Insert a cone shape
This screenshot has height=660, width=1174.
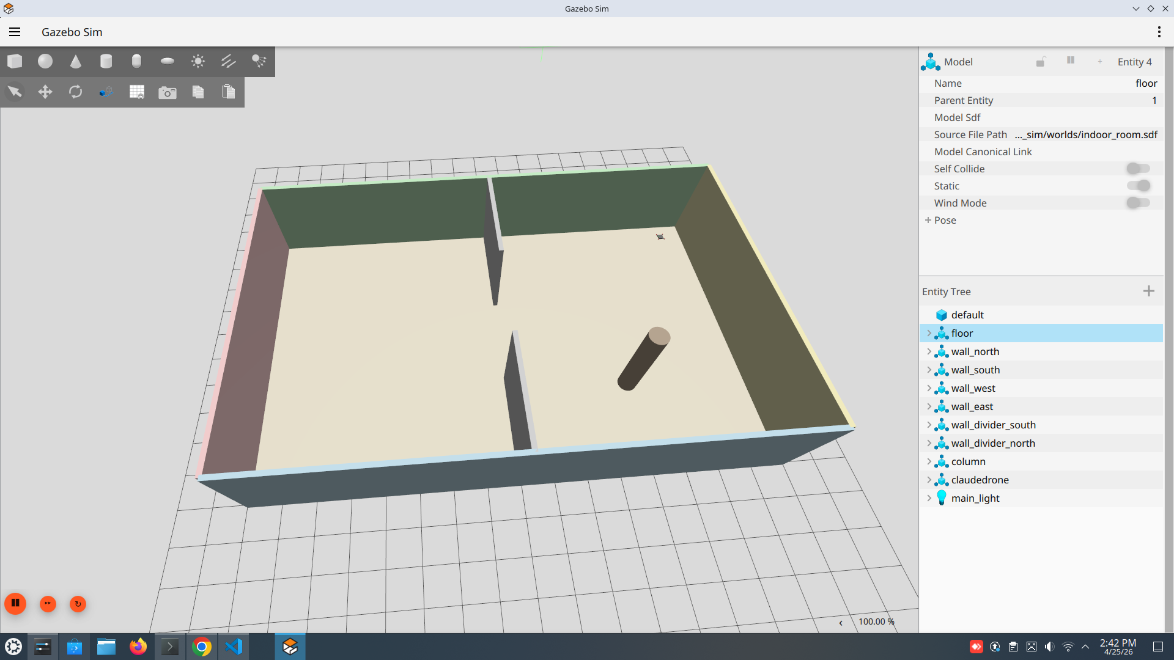[x=76, y=61]
